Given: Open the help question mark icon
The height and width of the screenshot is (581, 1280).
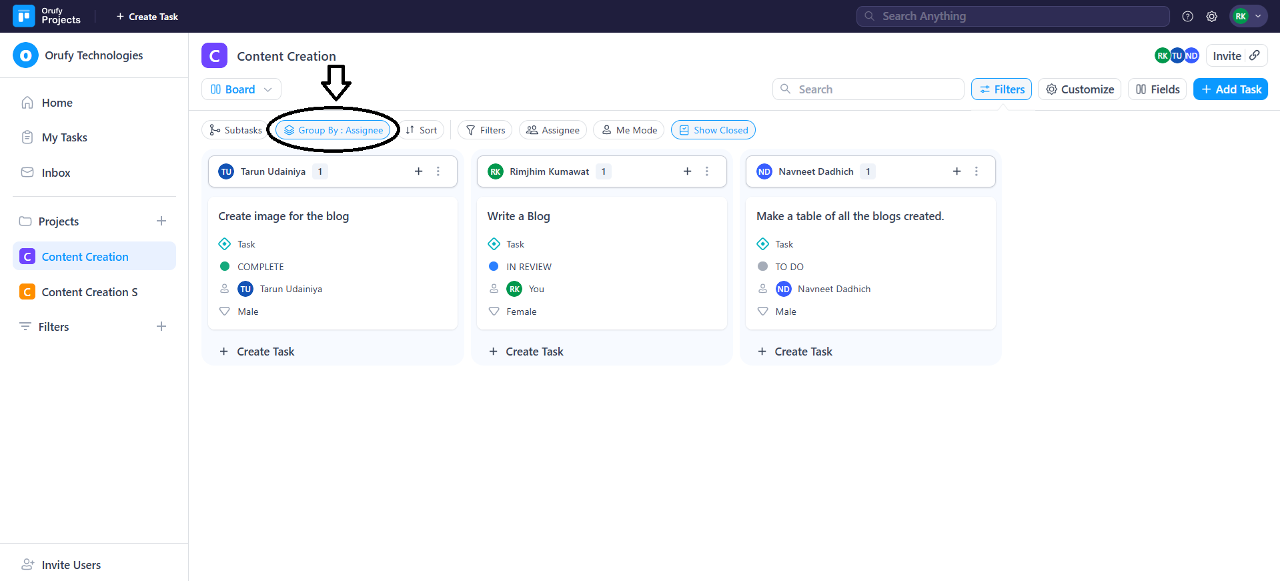Looking at the screenshot, I should (x=1187, y=17).
